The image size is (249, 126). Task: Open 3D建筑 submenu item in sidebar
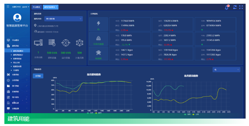16,70
